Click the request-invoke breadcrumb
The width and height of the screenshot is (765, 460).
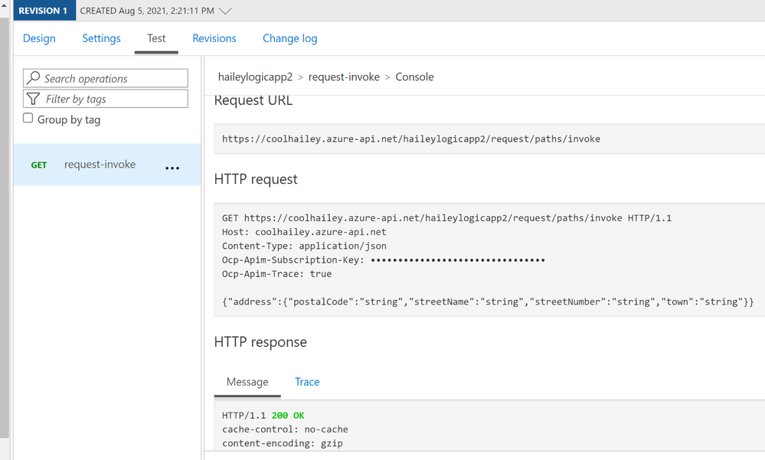pyautogui.click(x=344, y=77)
